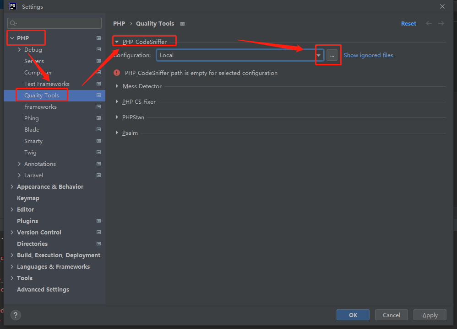Close the Settings dialog
457x329 pixels.
pos(442,6)
